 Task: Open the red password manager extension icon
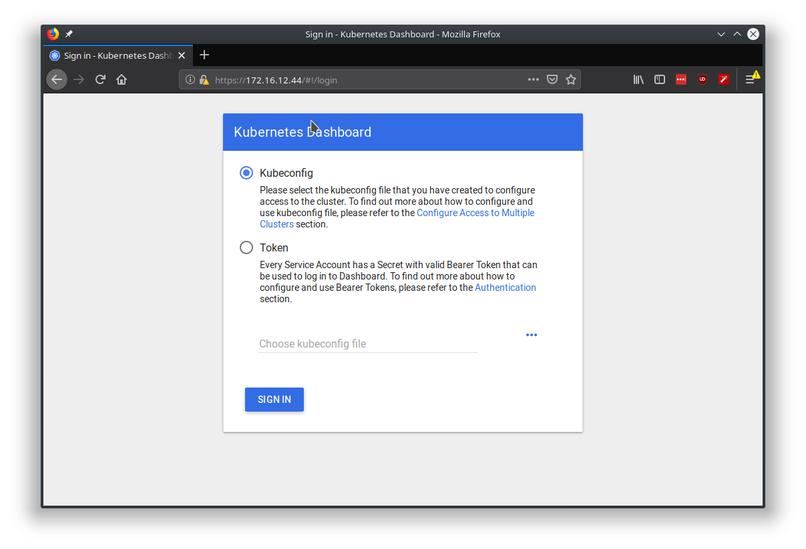[681, 79]
